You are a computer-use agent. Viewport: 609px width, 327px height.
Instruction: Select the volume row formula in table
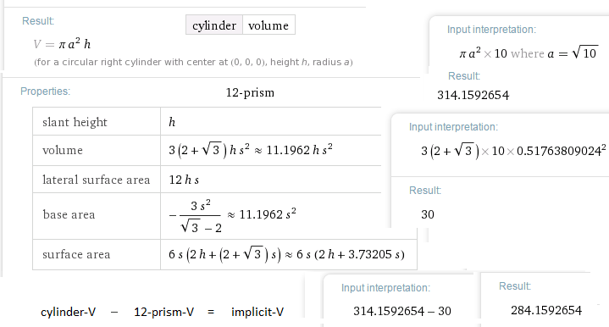251,150
